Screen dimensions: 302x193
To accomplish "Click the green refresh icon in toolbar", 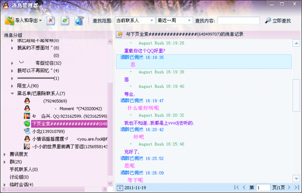I will pyautogui.click(x=65, y=21).
